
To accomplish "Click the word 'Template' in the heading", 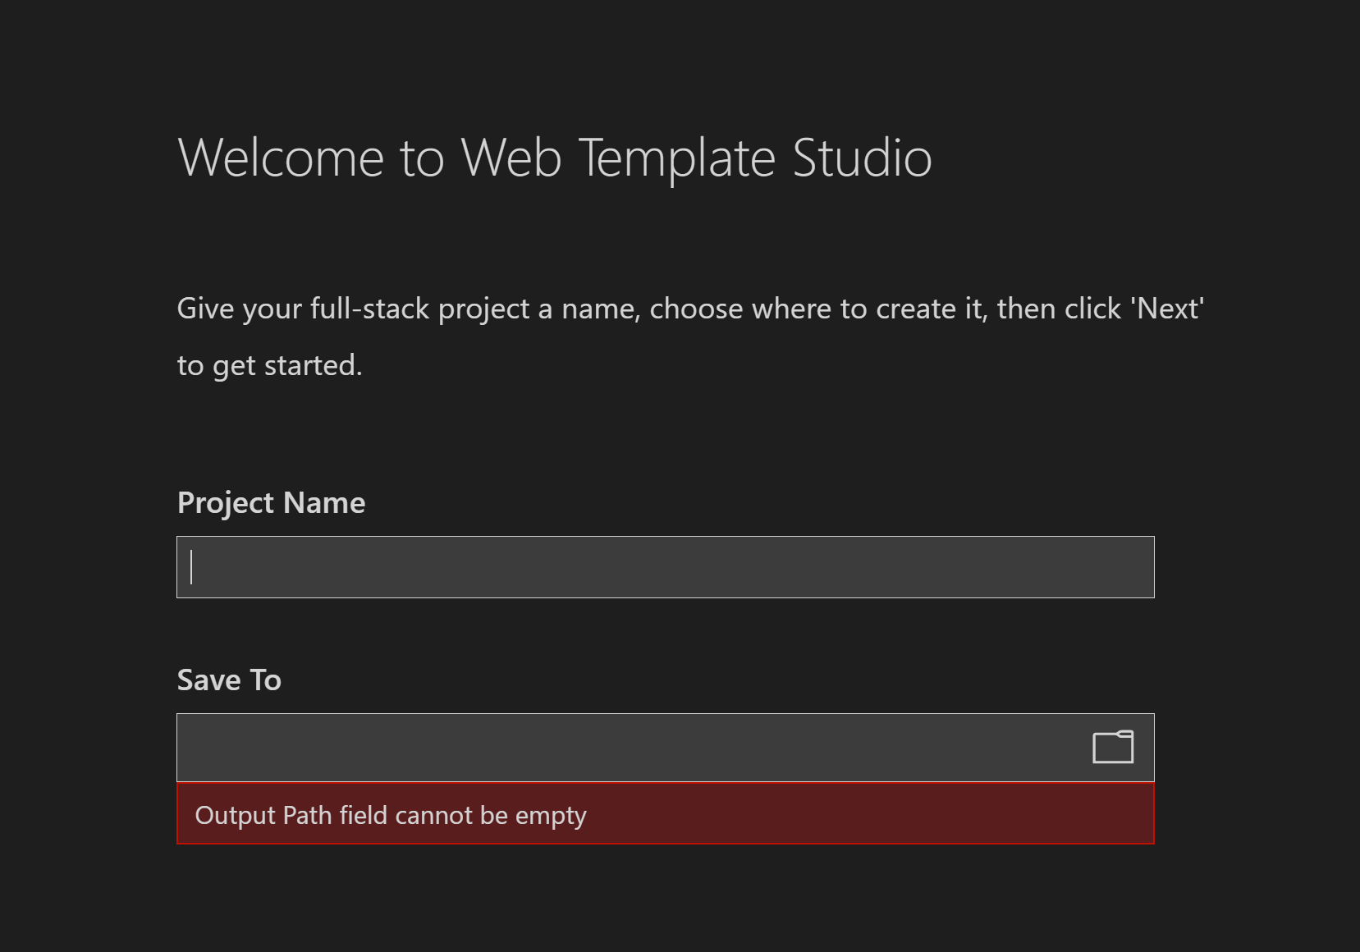I will click(x=676, y=157).
